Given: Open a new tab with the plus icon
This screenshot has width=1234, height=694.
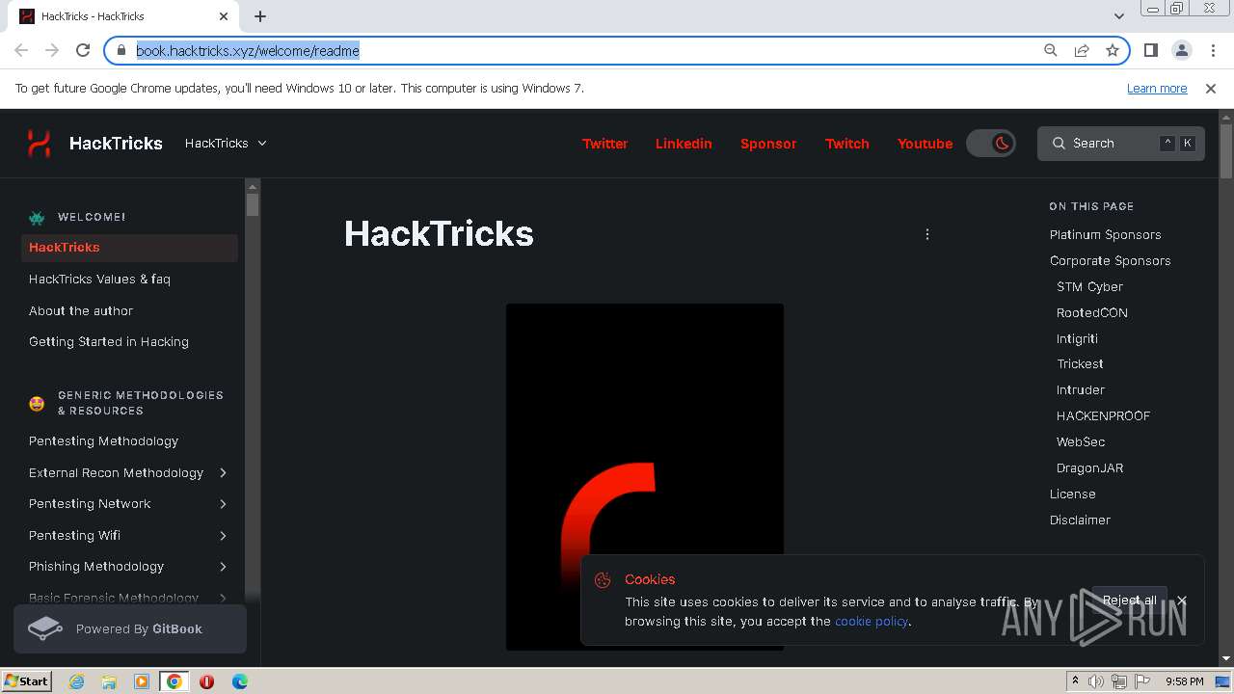Looking at the screenshot, I should (x=260, y=16).
